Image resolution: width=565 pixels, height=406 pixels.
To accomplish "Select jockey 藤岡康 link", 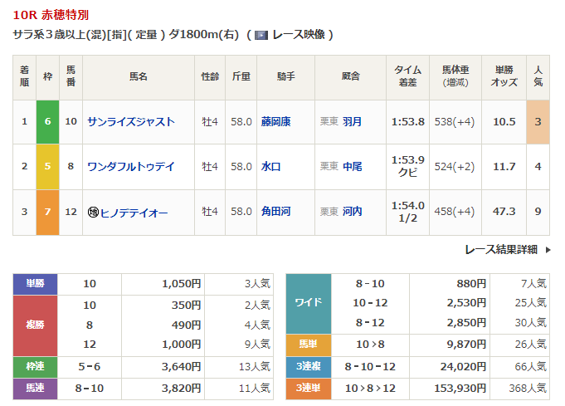I will point(275,121).
